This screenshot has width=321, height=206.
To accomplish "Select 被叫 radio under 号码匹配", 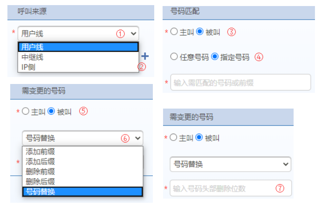I will pyautogui.click(x=200, y=32).
